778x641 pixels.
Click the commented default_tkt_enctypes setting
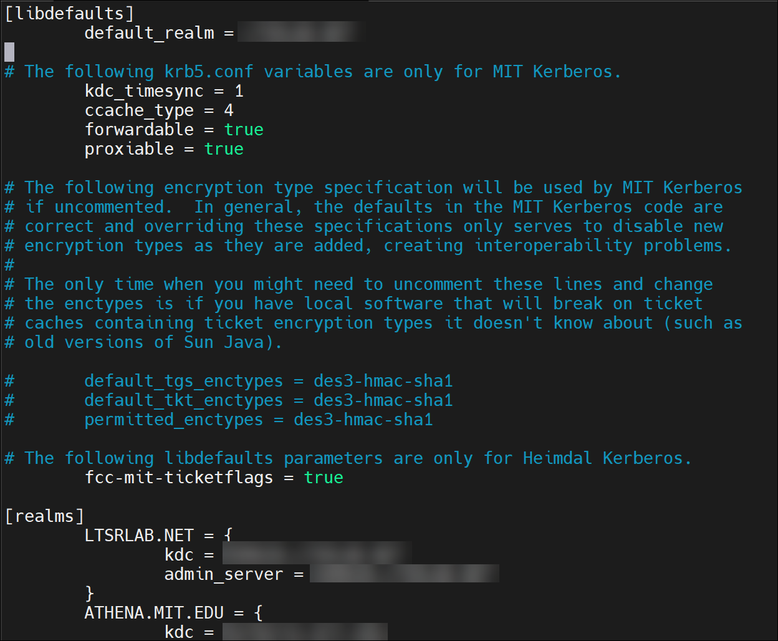(x=268, y=400)
